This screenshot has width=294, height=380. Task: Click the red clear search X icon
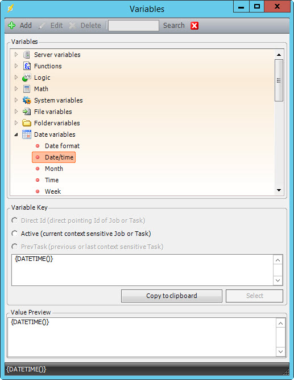tap(194, 26)
